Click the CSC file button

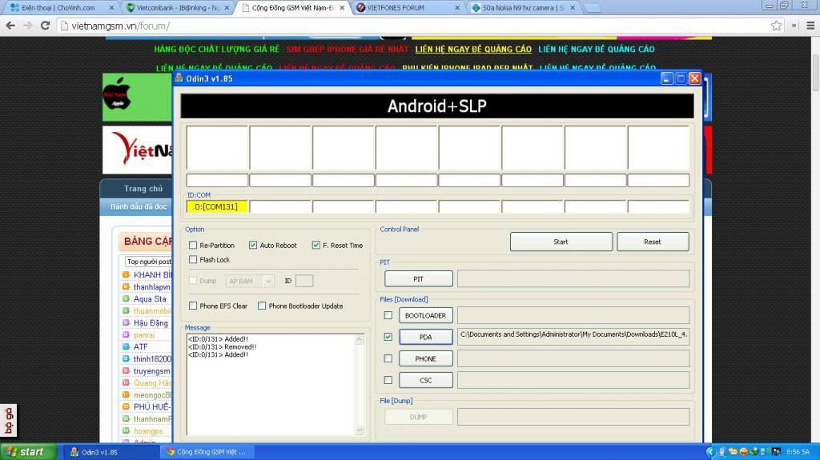(426, 380)
